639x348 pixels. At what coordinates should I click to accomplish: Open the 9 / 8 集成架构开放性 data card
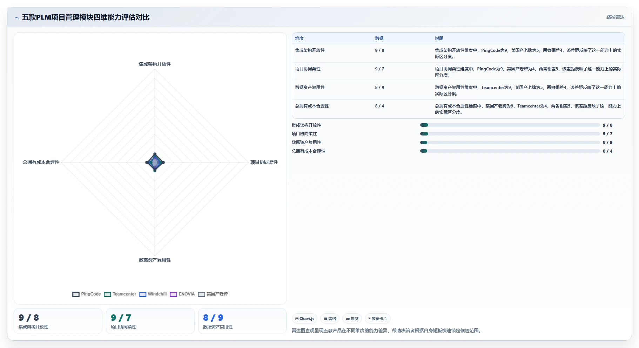58,321
